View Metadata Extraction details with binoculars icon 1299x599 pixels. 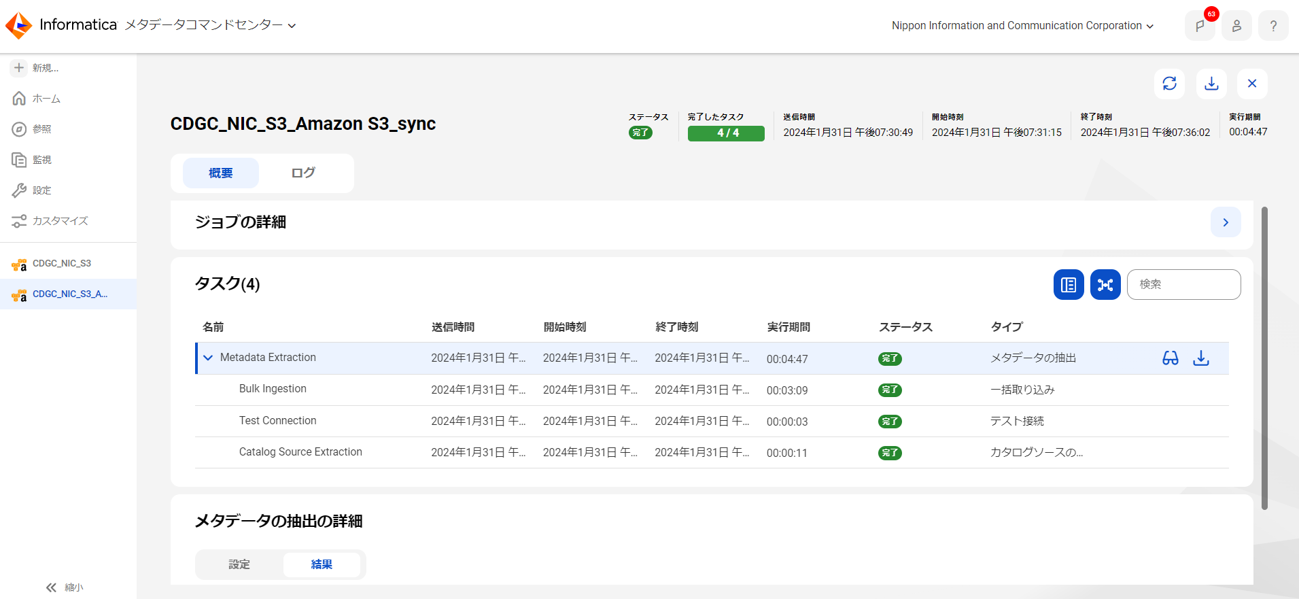[x=1171, y=358]
